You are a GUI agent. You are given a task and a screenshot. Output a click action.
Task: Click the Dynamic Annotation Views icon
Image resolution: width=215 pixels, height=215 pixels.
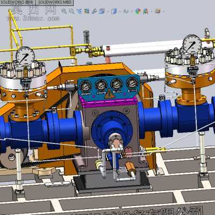click(x=94, y=11)
